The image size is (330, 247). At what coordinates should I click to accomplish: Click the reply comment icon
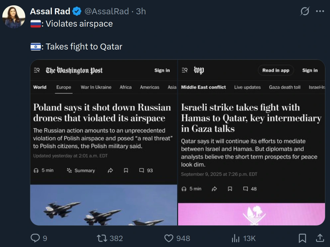35,238
